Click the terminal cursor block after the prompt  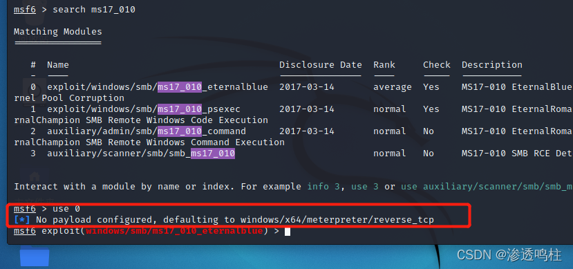pos(288,232)
